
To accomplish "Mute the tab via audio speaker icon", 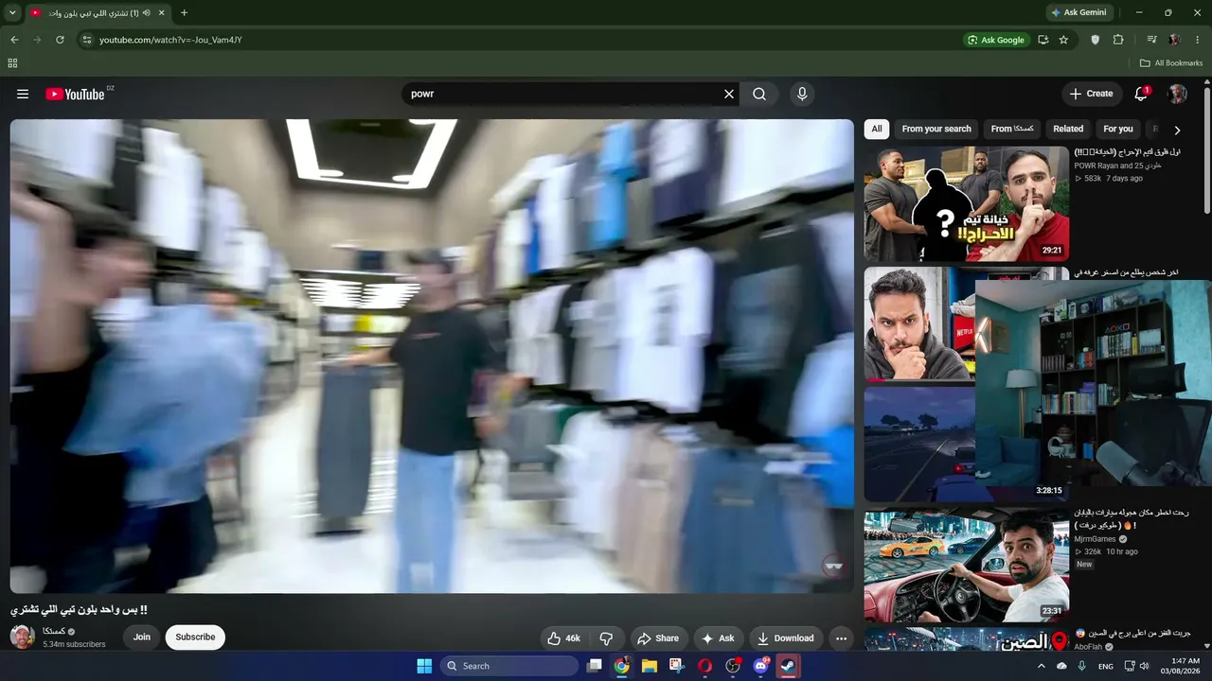I will click(x=146, y=13).
